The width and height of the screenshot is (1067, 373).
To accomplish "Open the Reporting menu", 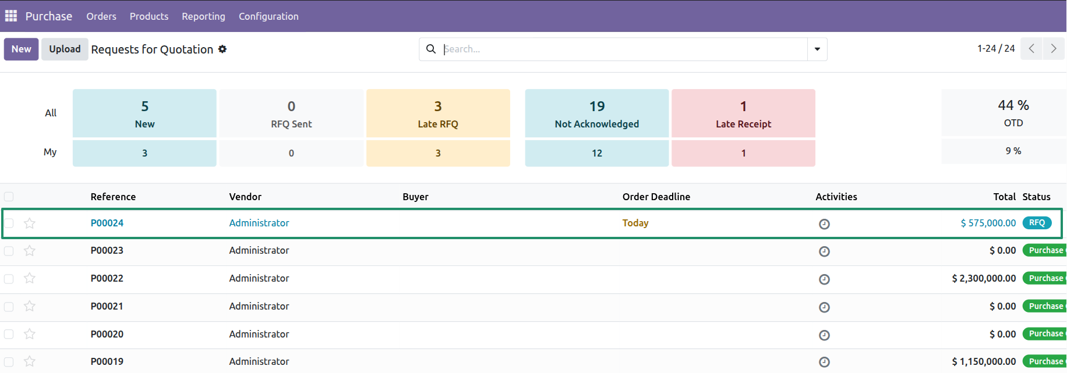I will [x=203, y=16].
